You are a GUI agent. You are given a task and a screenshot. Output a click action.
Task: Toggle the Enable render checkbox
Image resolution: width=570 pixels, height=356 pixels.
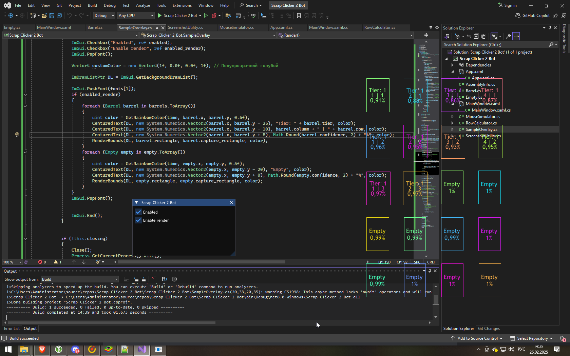coord(138,220)
